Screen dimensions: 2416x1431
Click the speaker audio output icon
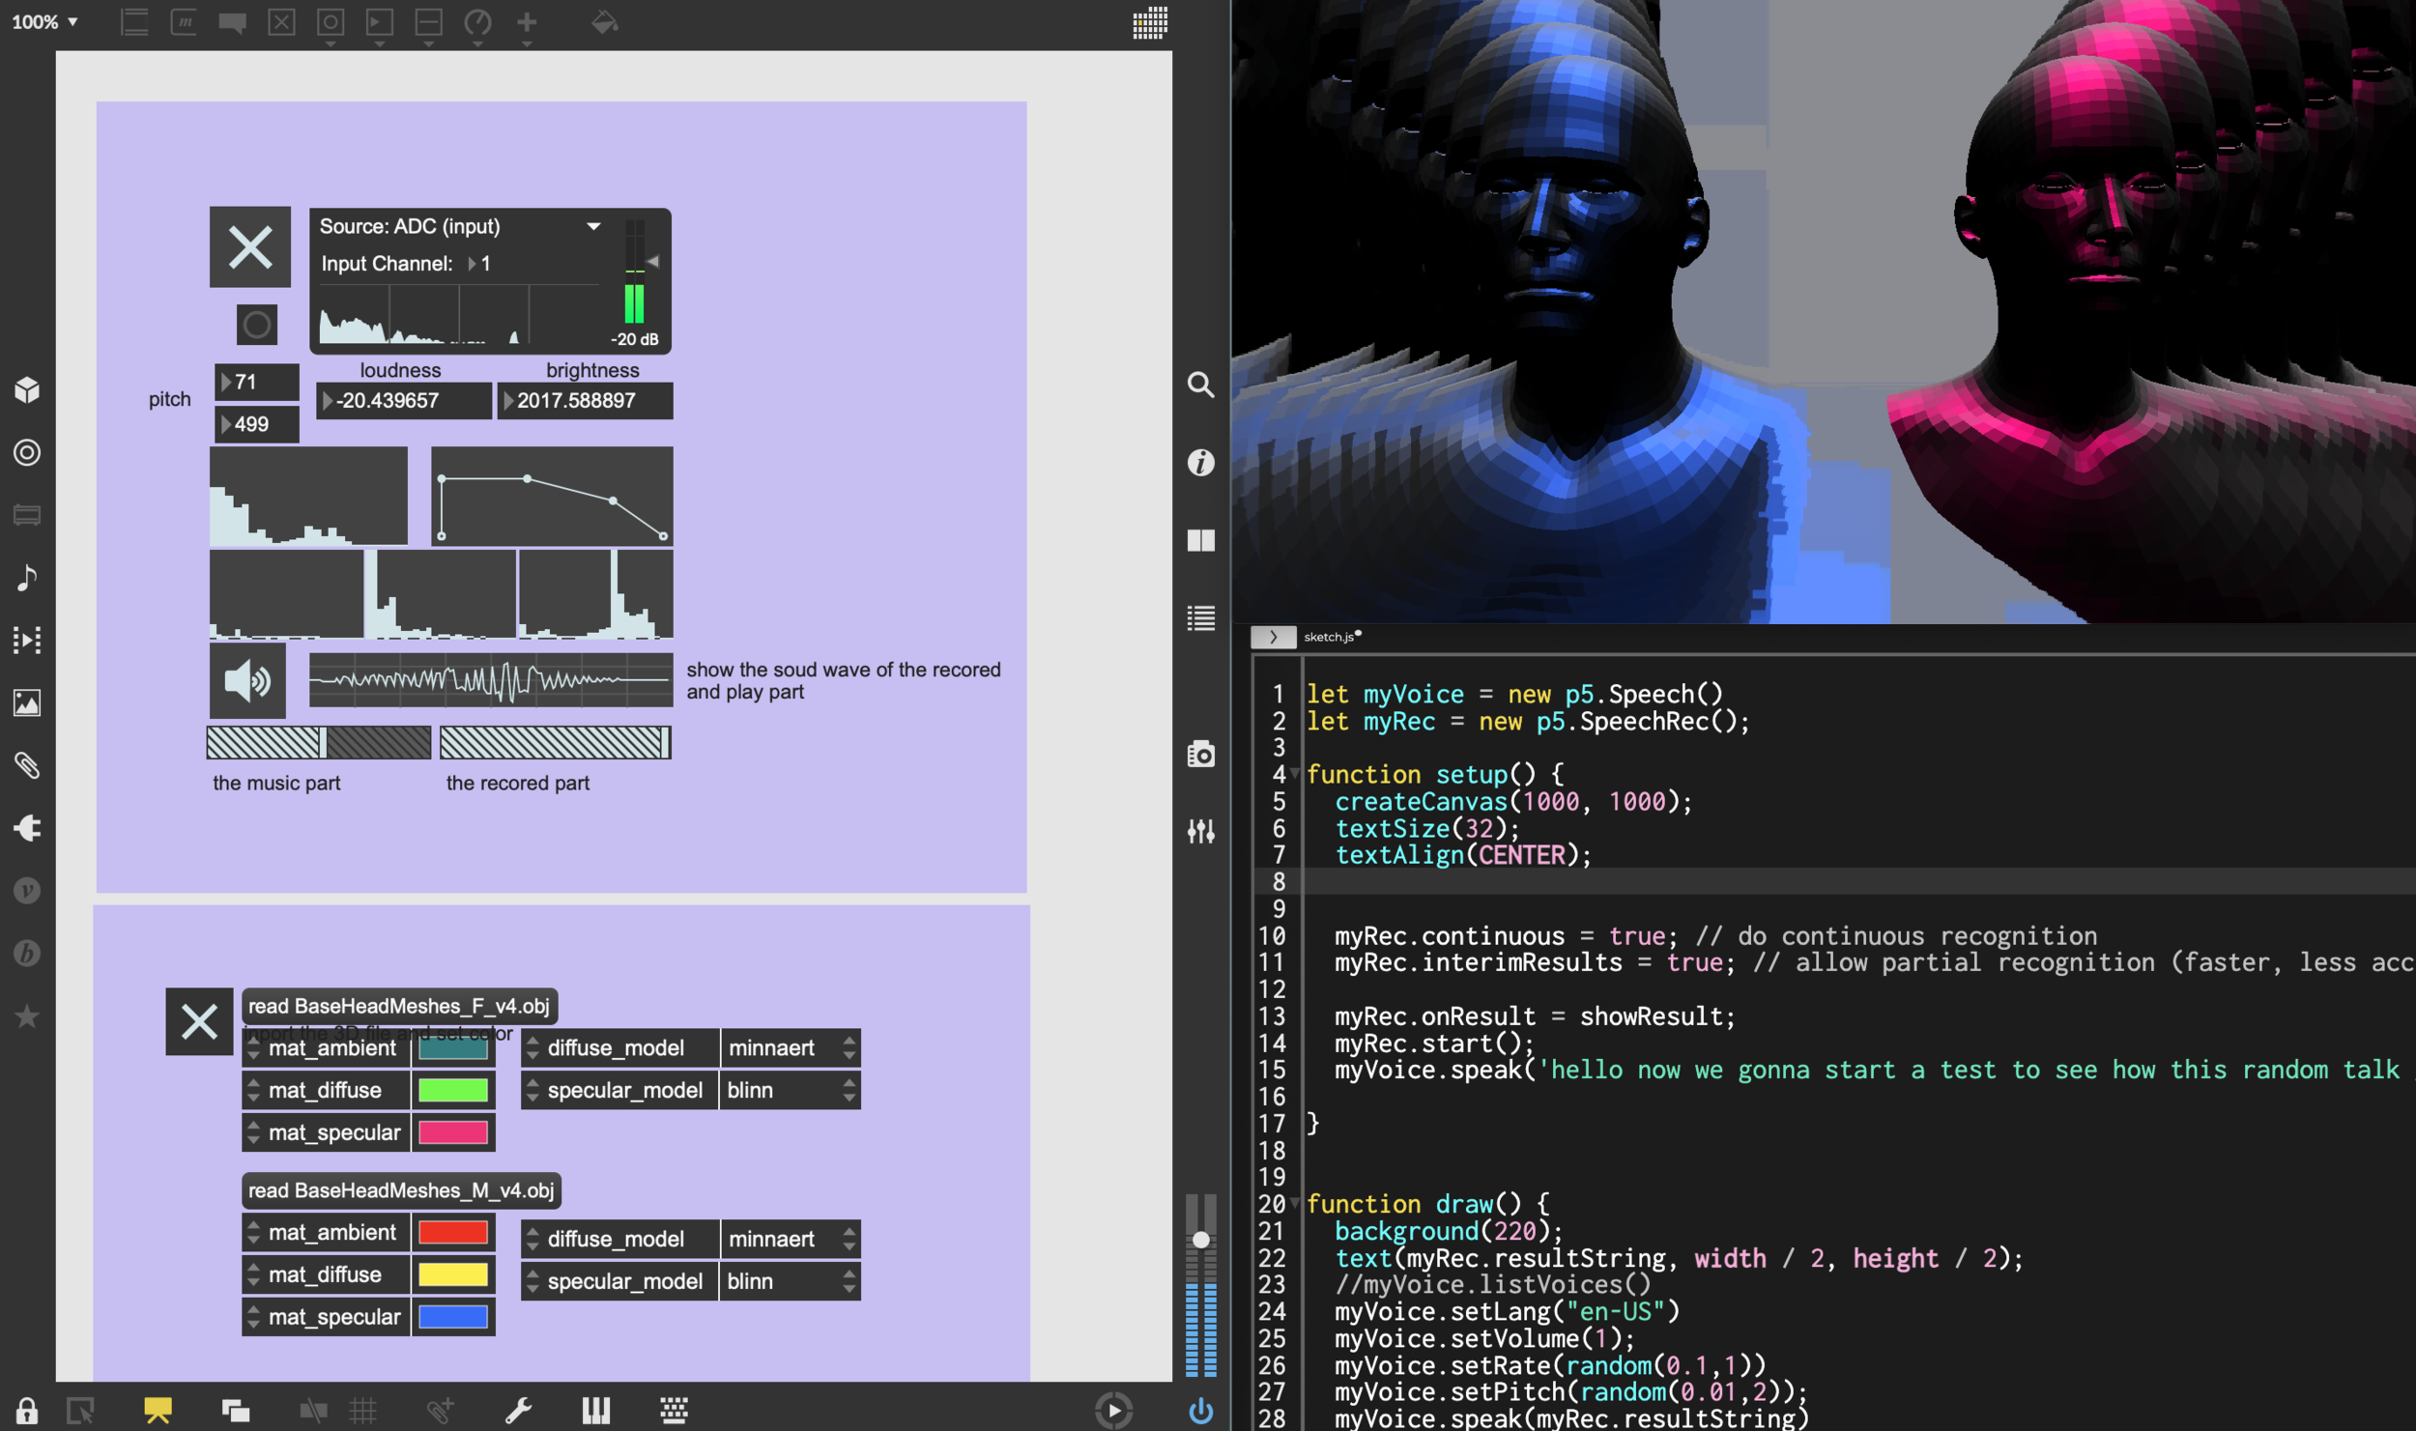pyautogui.click(x=247, y=681)
